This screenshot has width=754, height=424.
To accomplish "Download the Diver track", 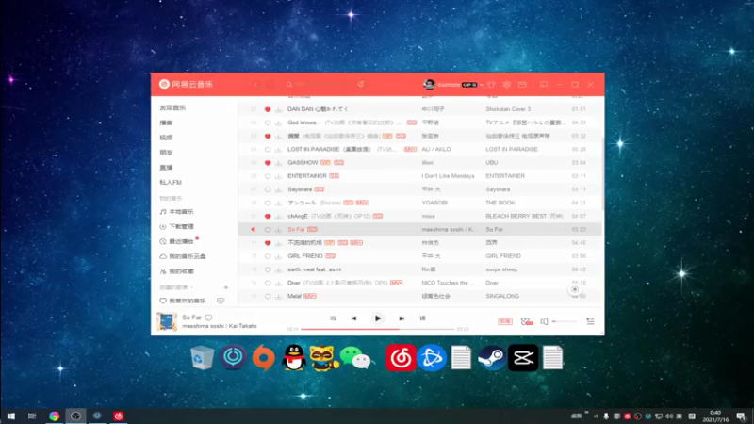I will coord(278,284).
